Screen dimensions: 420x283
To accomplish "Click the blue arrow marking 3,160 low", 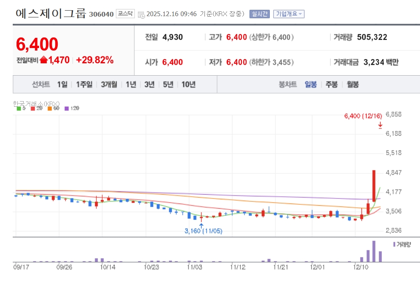I will [202, 225].
